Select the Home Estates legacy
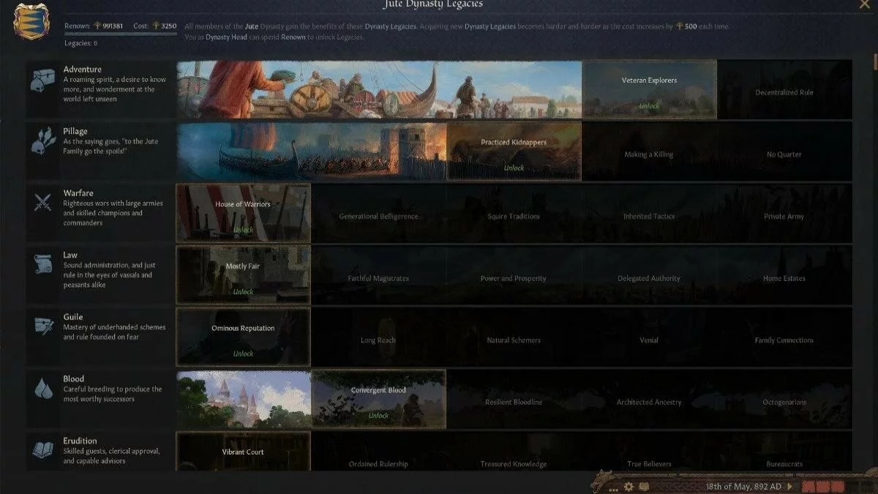 [784, 275]
